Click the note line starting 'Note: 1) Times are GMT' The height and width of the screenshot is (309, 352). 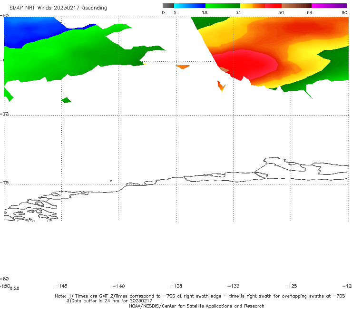click(200, 296)
